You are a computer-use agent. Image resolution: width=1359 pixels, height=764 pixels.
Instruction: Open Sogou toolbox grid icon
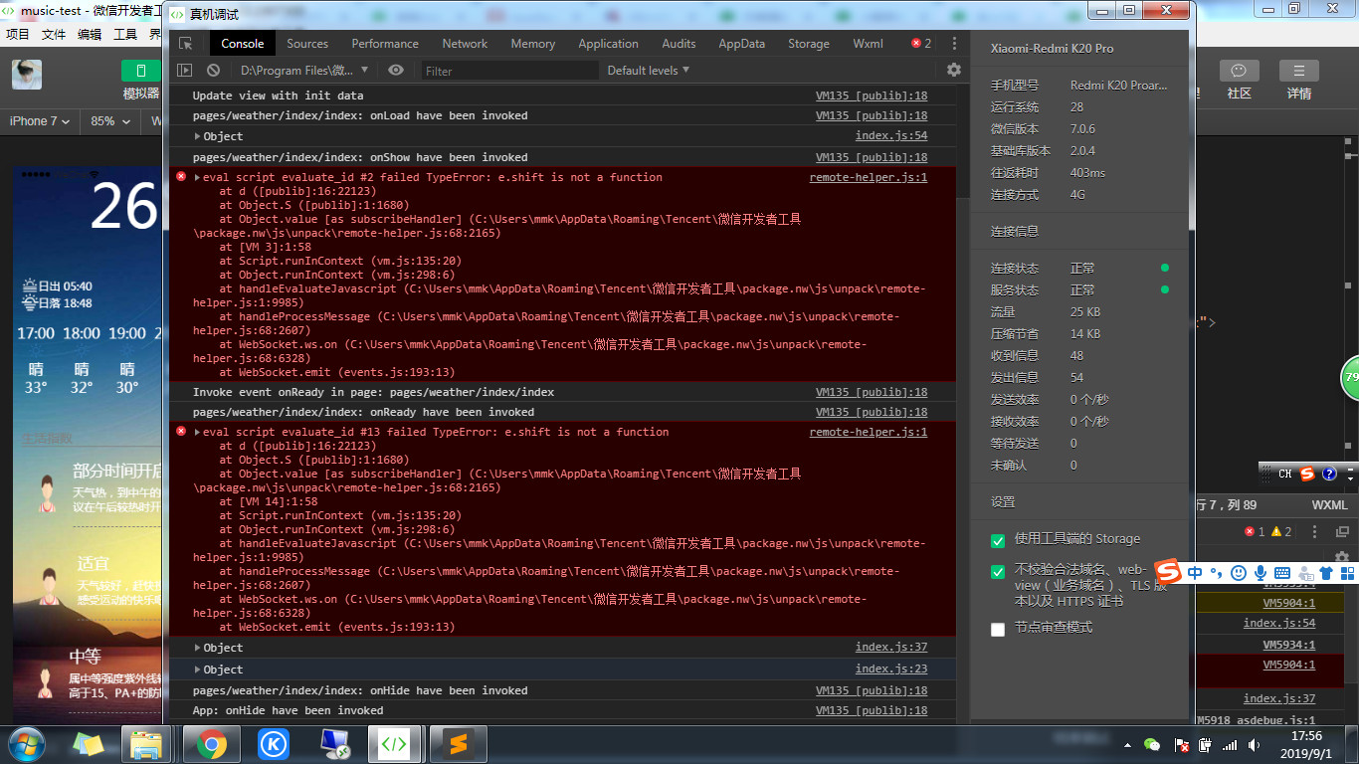(x=1348, y=573)
